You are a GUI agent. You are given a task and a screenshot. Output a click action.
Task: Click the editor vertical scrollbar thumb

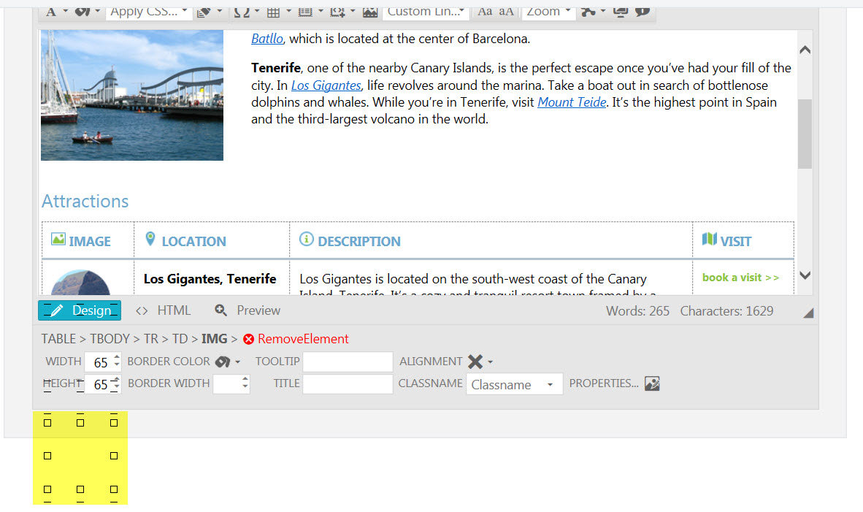[805, 134]
